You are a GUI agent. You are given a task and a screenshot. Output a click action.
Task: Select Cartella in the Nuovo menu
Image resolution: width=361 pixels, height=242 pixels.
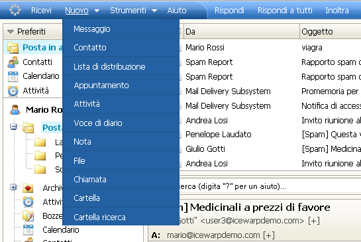point(121,198)
